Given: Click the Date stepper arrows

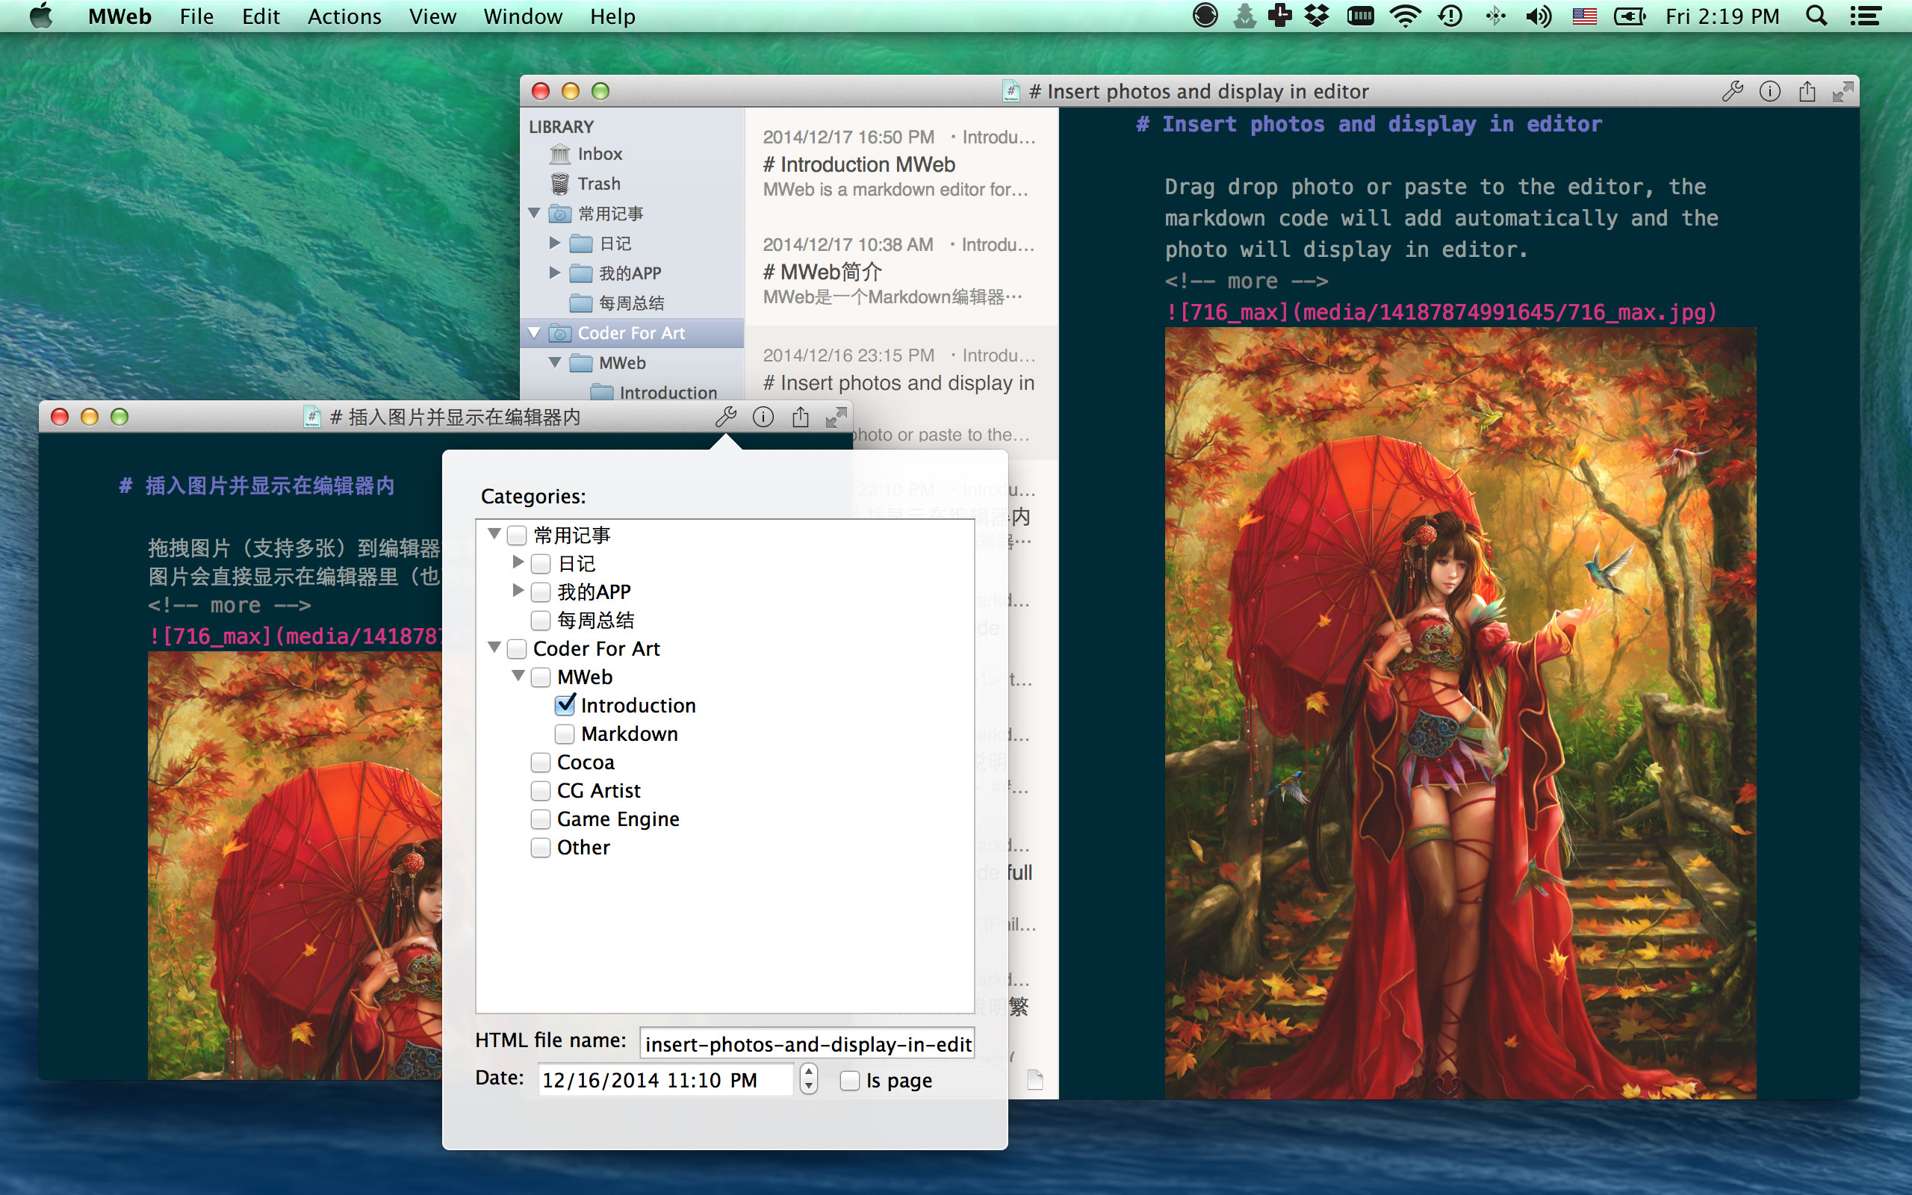Looking at the screenshot, I should click(808, 1078).
